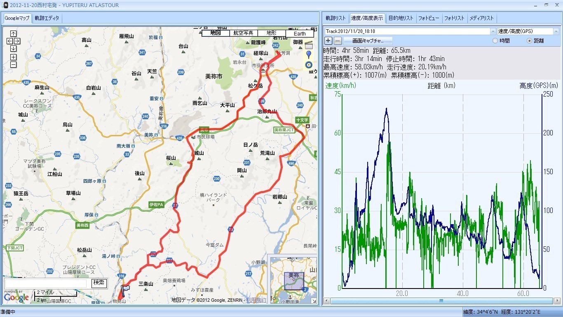The image size is (563, 317).
Task: Click the 時間: 4hr 58min text
Action: [x=346, y=50]
